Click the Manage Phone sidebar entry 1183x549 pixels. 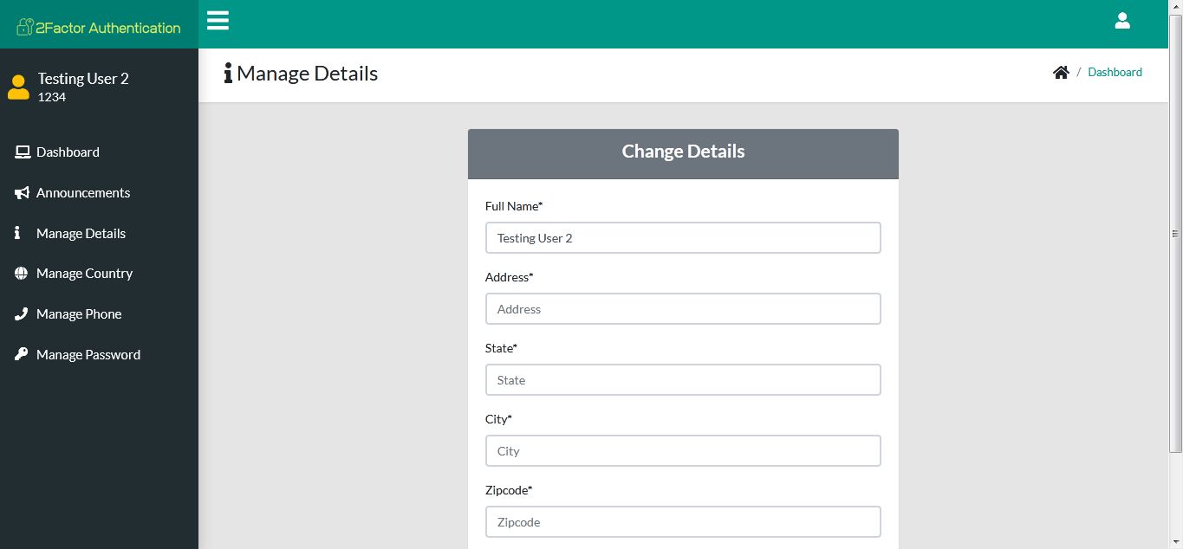pyautogui.click(x=78, y=313)
